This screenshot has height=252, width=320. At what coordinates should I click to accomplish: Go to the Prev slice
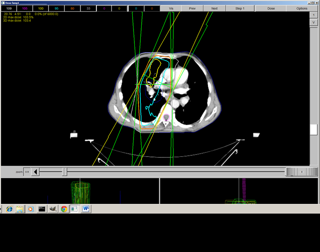pyautogui.click(x=192, y=8)
